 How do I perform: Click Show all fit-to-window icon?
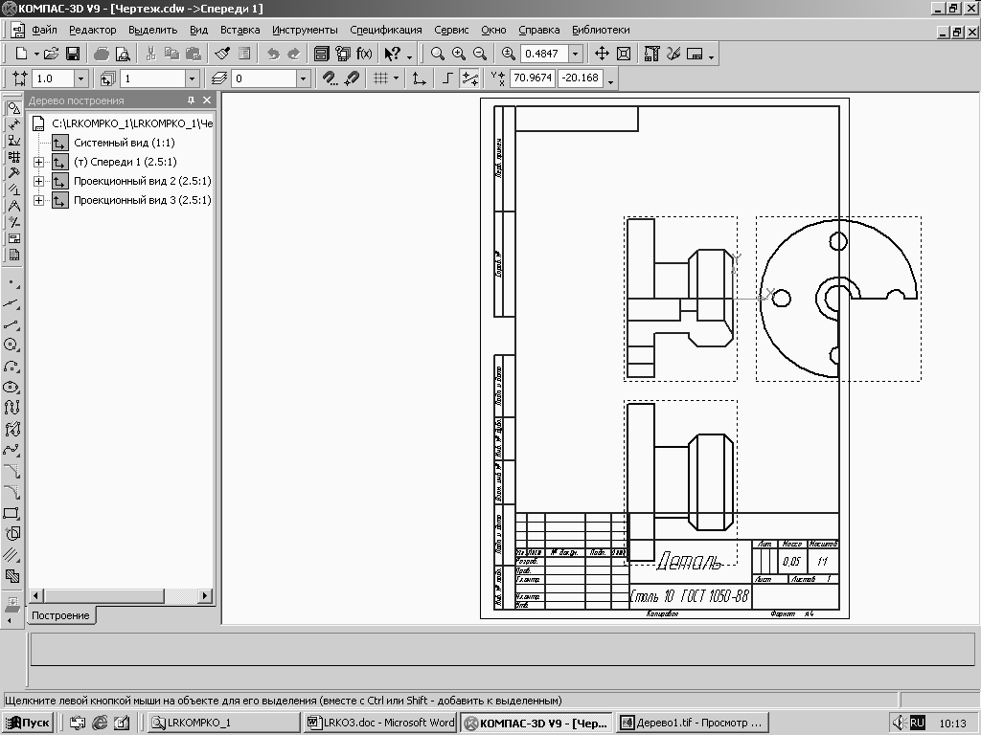pyautogui.click(x=623, y=54)
